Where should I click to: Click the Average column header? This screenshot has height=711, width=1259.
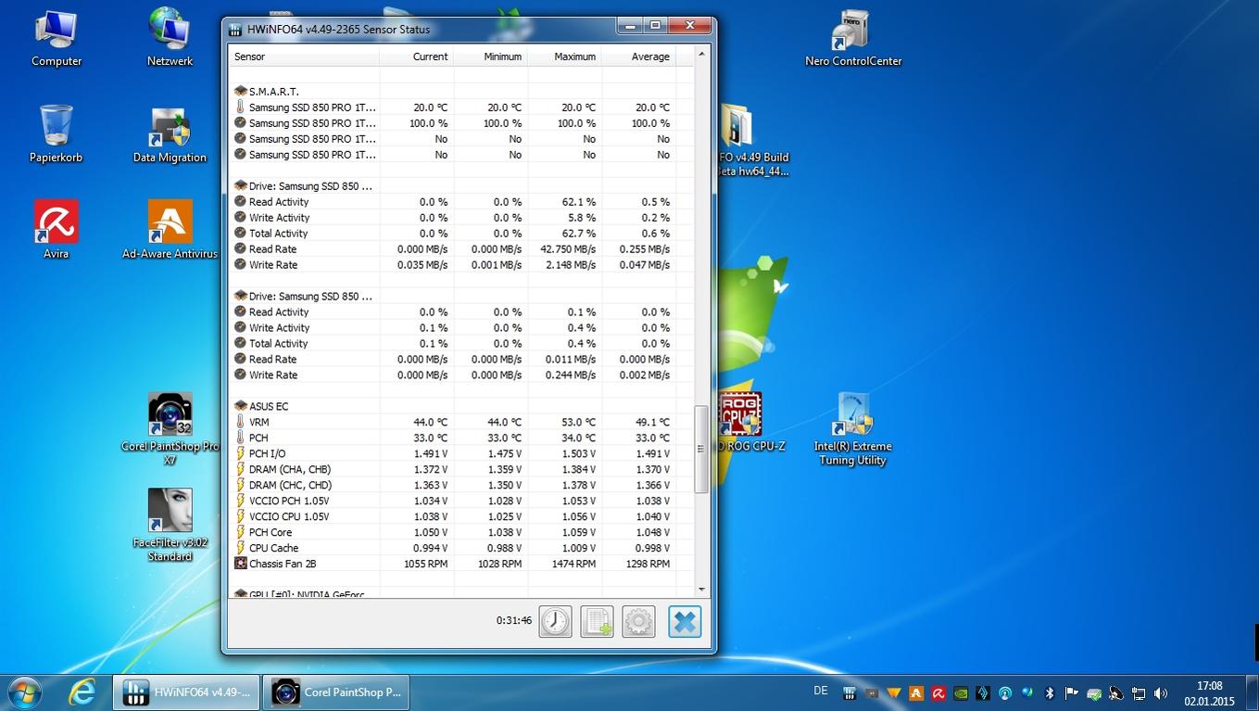point(638,57)
